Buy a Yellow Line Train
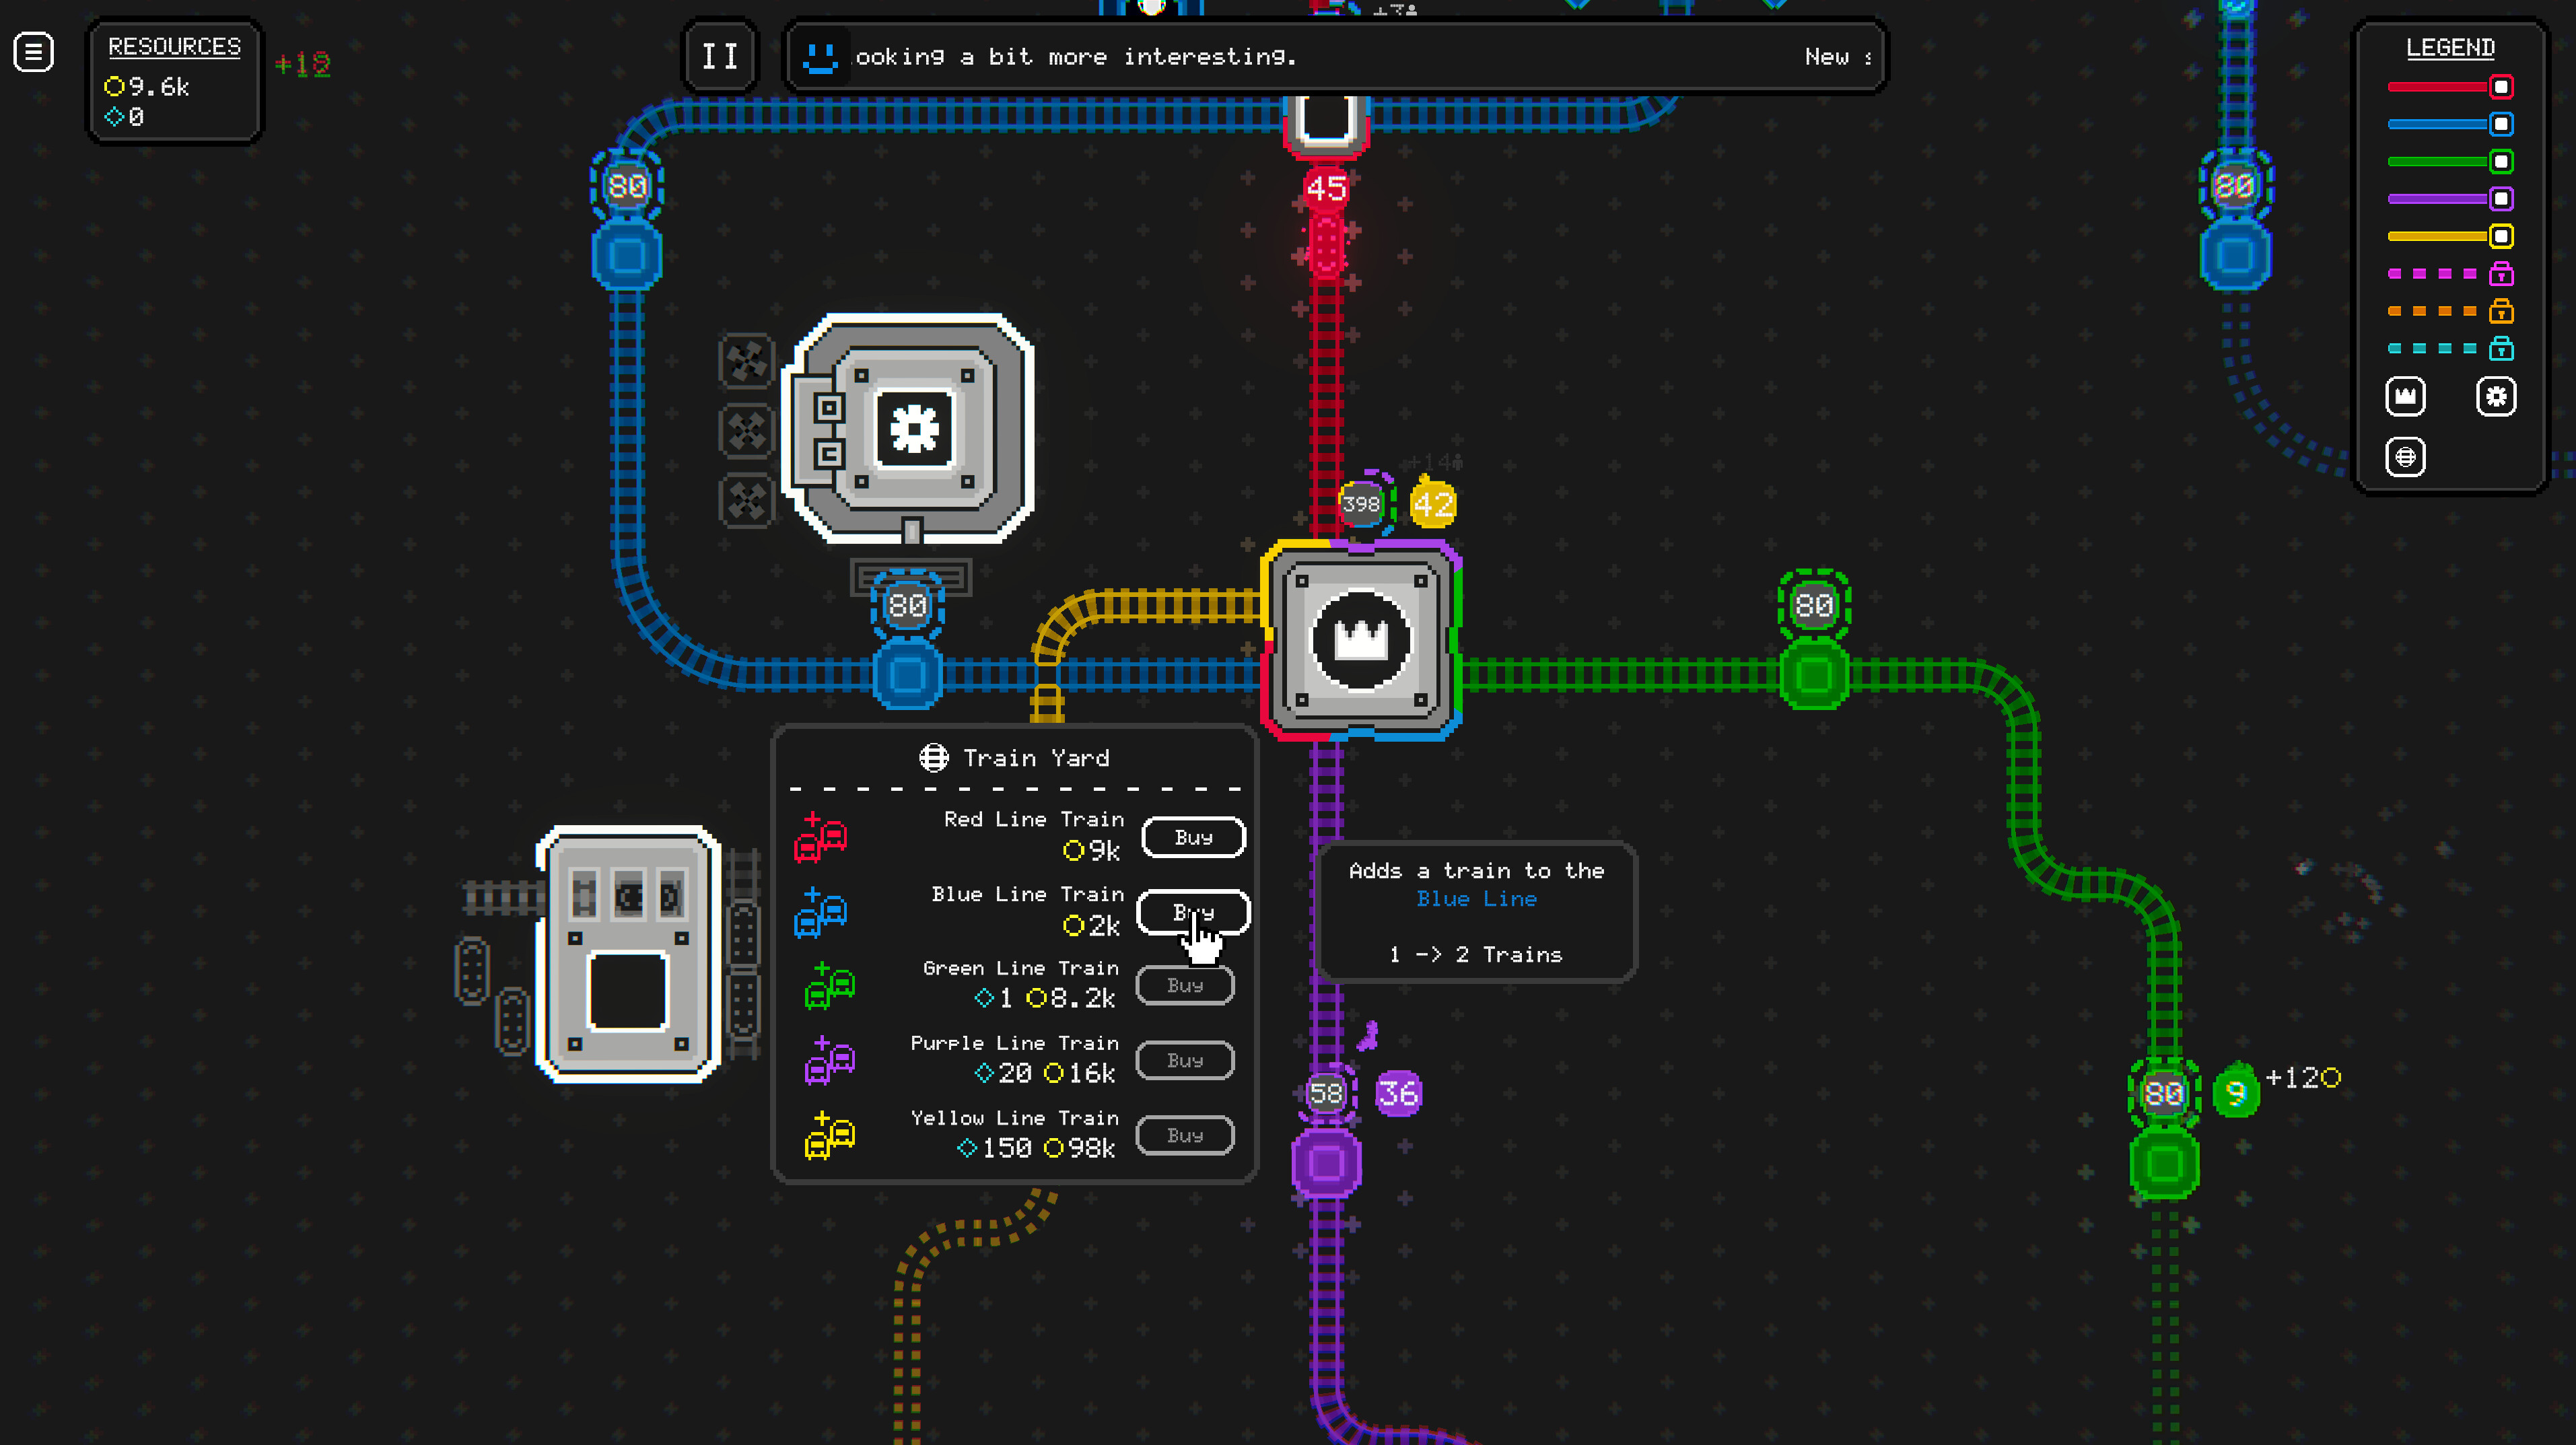Screen dimensions: 2576x1445 pyautogui.click(x=1185, y=1135)
